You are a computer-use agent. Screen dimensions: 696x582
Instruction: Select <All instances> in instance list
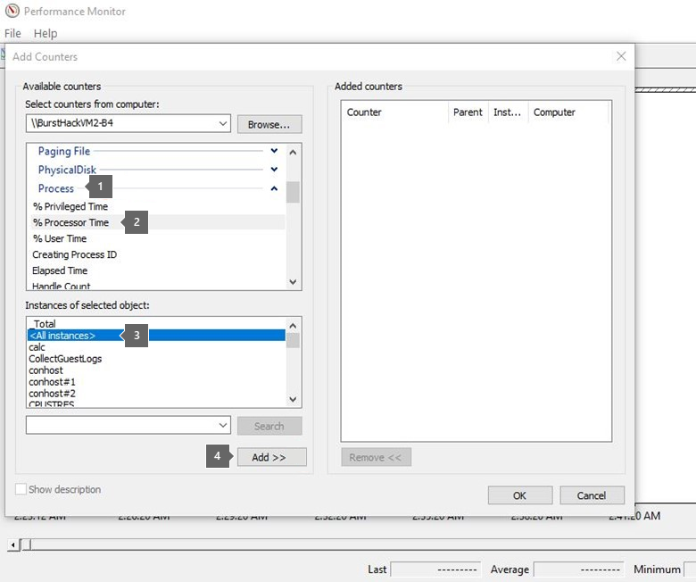coord(62,336)
